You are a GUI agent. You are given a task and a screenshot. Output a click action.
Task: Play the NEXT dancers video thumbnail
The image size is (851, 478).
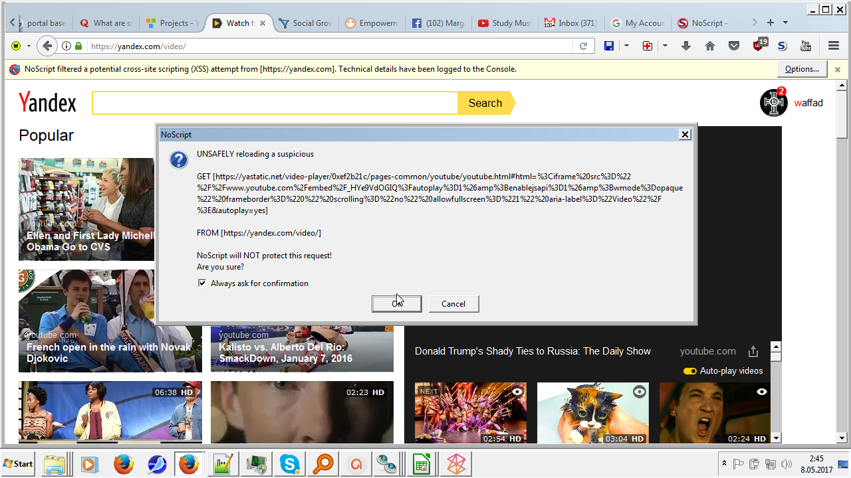coord(471,413)
